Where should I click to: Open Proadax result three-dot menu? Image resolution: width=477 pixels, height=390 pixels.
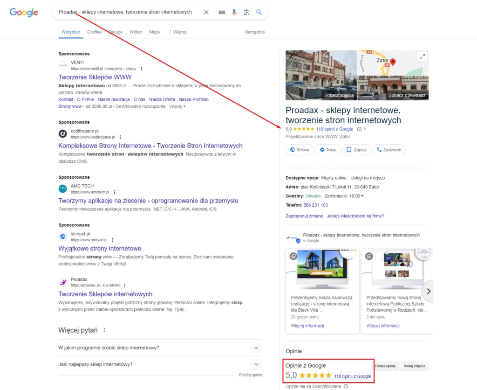tap(124, 286)
